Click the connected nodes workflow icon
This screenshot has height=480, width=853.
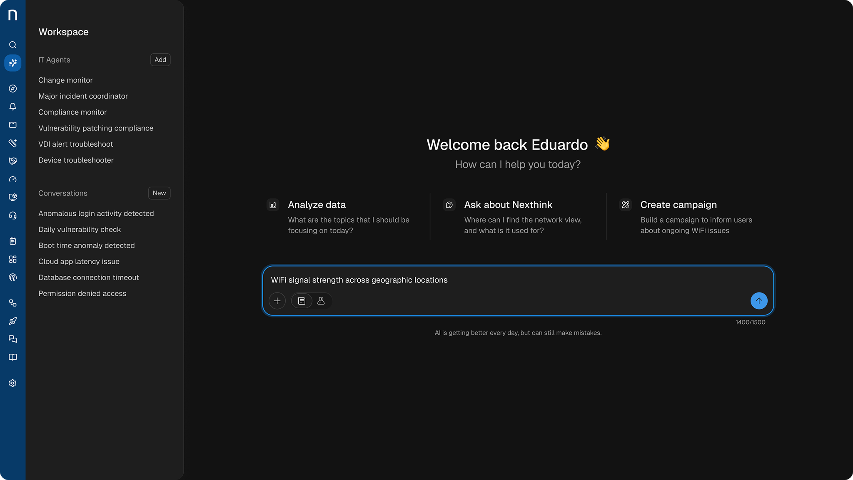point(13,303)
